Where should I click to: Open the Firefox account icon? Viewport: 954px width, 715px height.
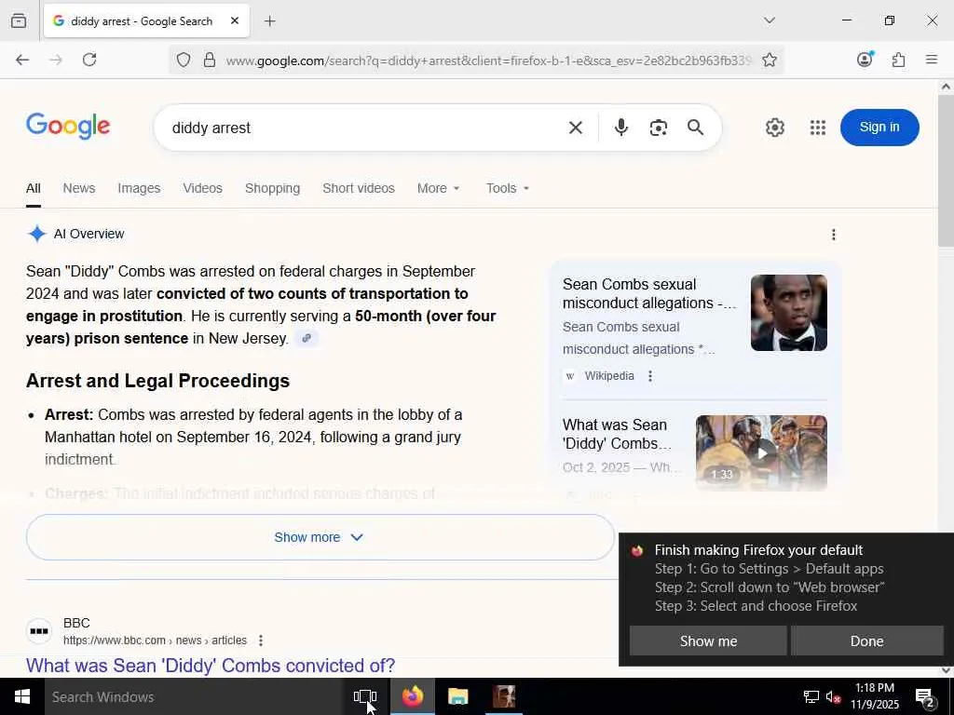(x=865, y=59)
